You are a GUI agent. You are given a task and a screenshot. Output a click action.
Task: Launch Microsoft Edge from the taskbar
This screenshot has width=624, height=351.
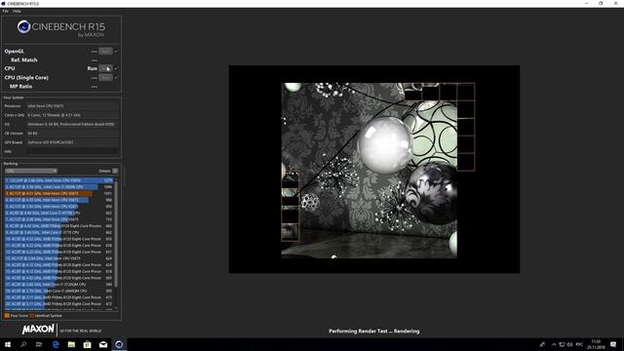pos(56,344)
